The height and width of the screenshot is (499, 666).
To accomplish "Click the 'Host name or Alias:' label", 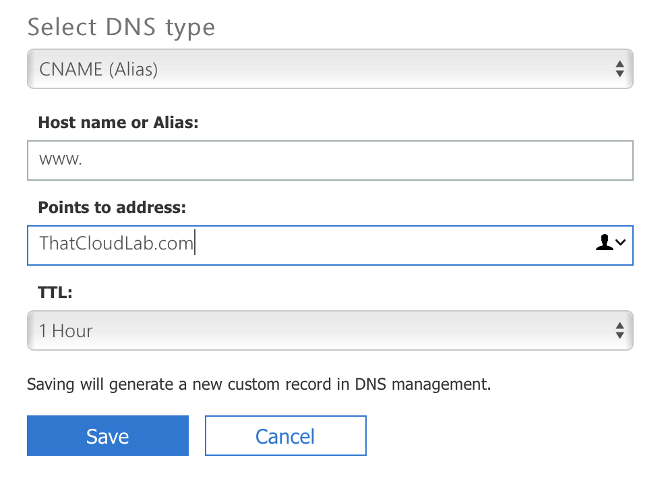I will [x=118, y=122].
